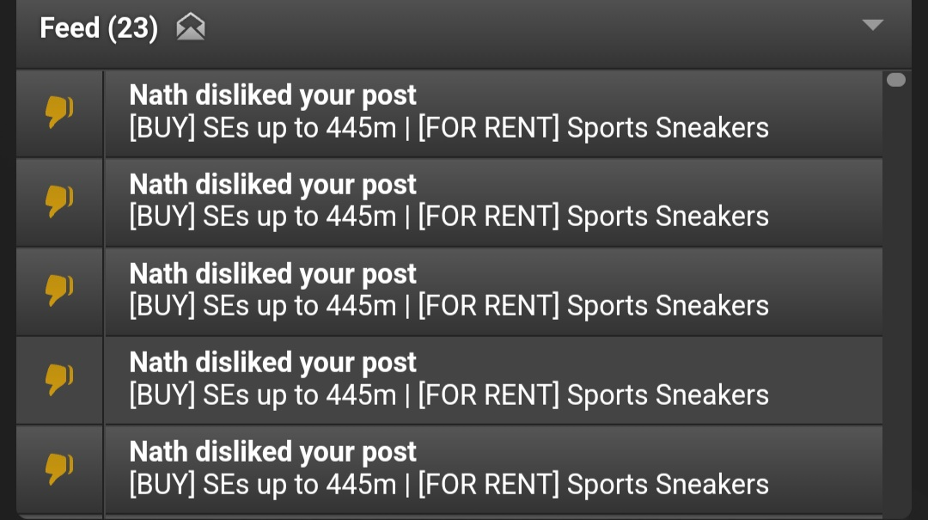Click the third '[FOR RENT] Sports Sneakers' post title
Screen dimensions: 928x520
coord(594,306)
